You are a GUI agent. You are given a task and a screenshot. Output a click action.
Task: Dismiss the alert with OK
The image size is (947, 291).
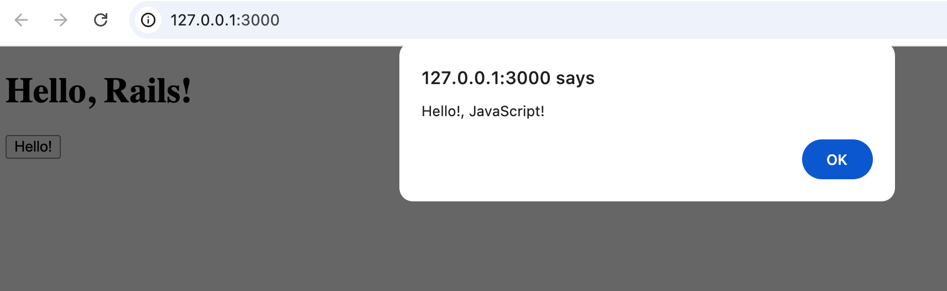[837, 159]
